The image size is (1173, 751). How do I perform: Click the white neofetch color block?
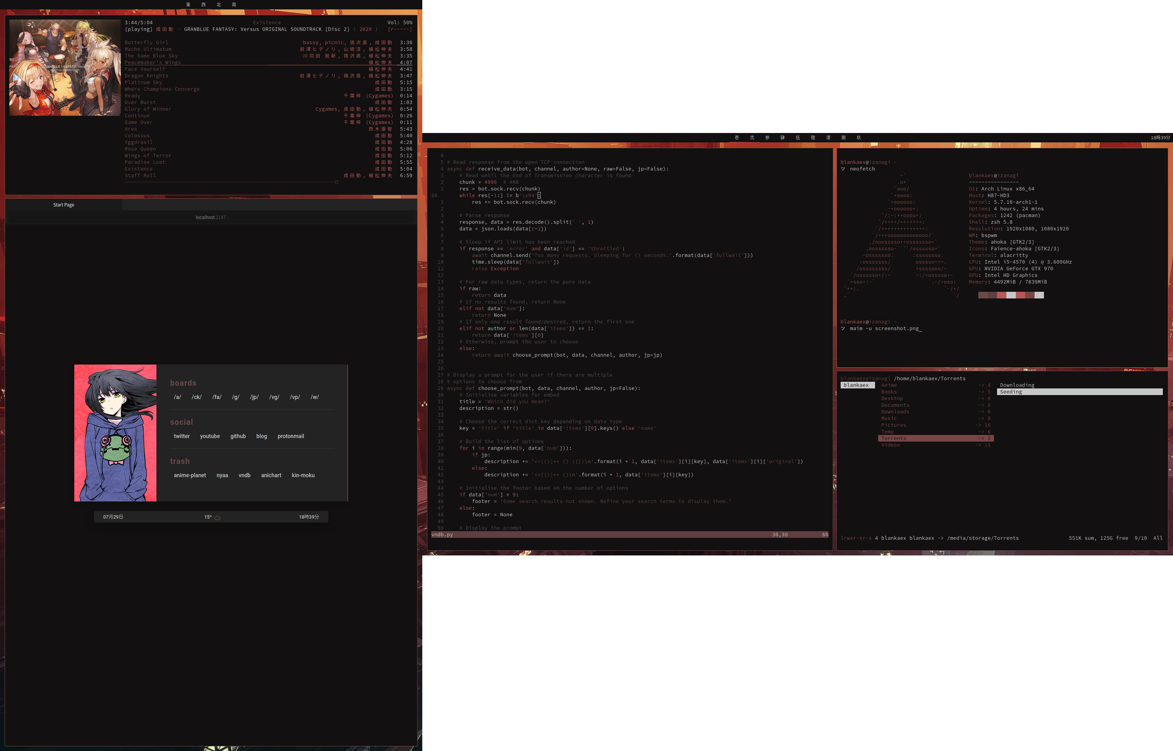point(1039,295)
